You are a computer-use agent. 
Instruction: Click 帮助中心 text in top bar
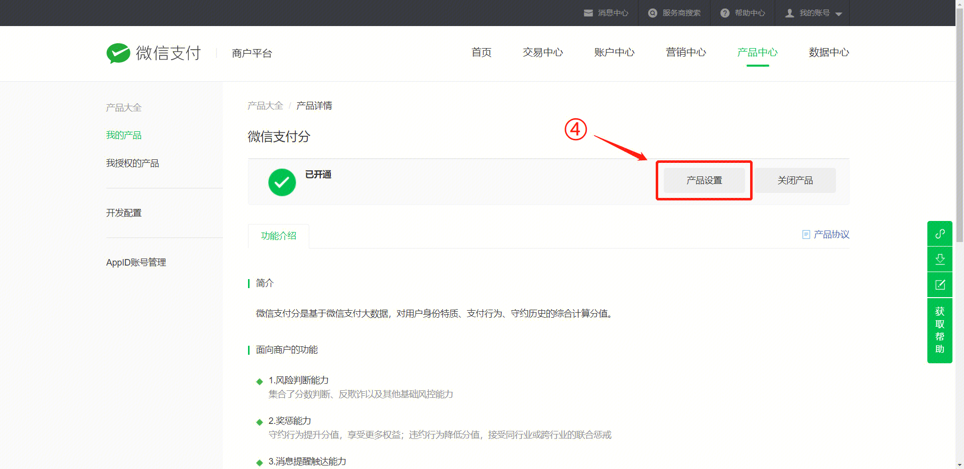[x=750, y=13]
